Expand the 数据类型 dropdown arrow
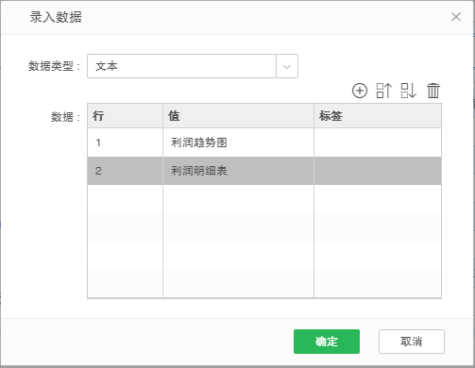 (287, 66)
